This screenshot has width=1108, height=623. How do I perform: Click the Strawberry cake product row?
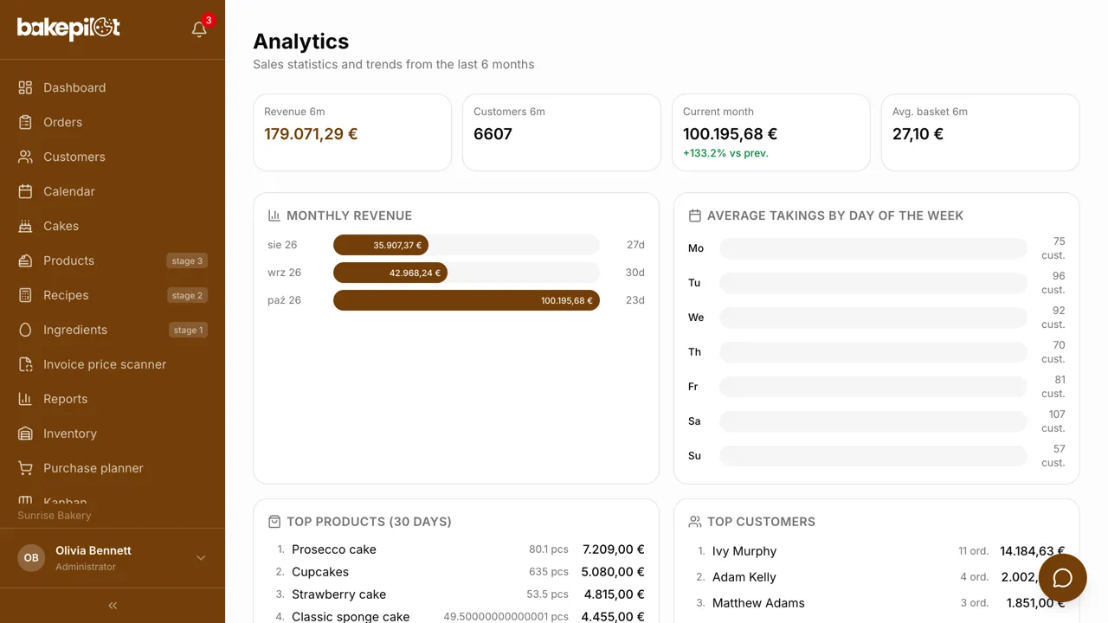tap(456, 594)
